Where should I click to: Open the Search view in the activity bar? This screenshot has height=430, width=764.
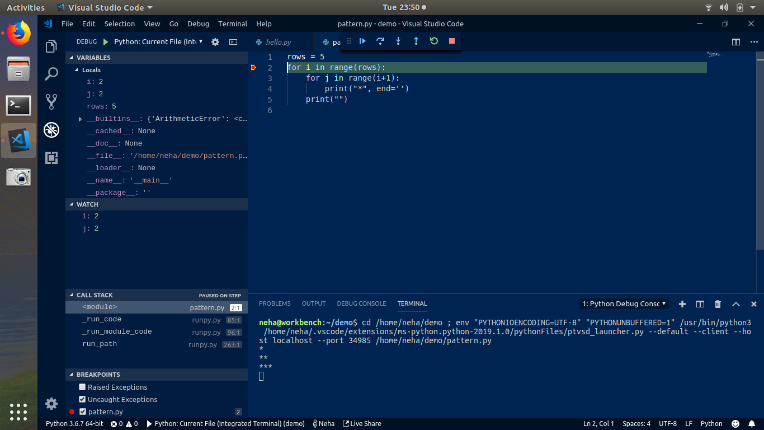pyautogui.click(x=51, y=73)
